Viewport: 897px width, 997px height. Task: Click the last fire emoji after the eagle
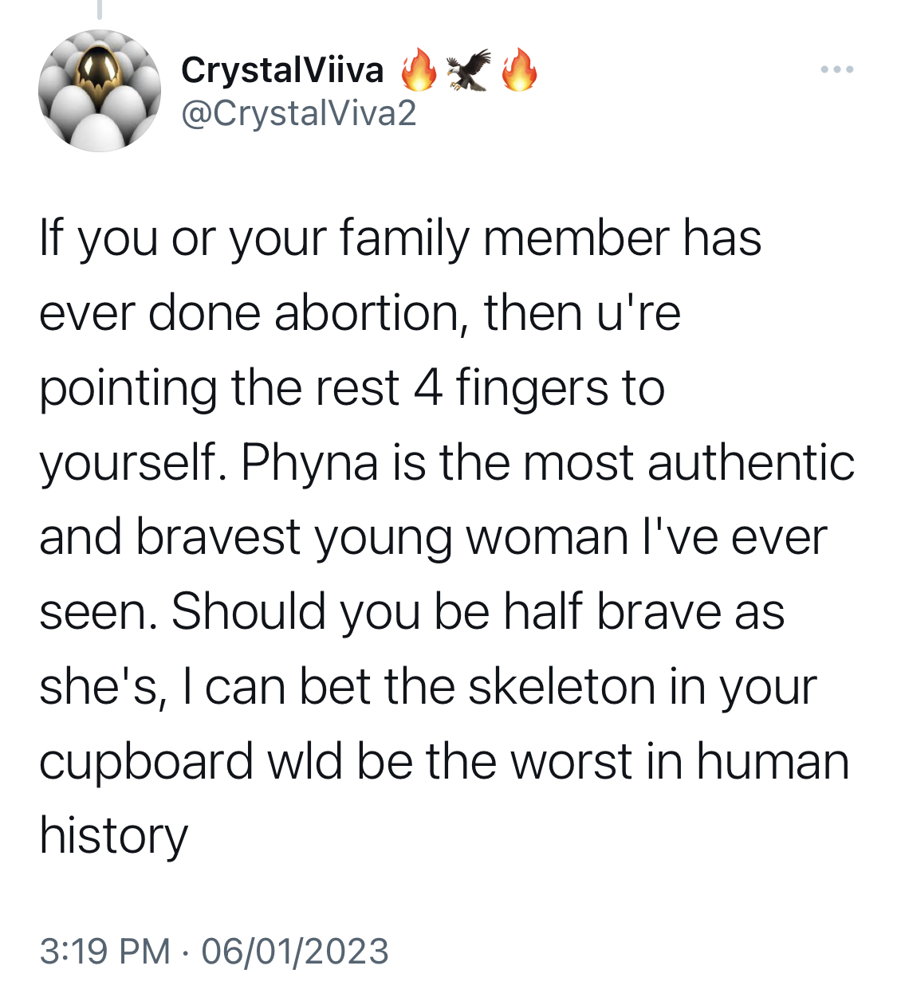(519, 70)
